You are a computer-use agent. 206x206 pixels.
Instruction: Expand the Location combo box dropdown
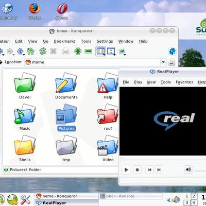click(163, 62)
